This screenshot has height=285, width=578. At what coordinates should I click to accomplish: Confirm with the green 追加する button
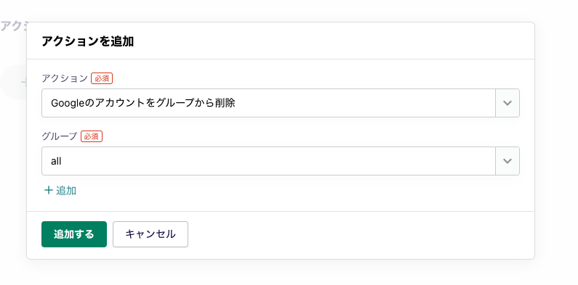pos(74,234)
